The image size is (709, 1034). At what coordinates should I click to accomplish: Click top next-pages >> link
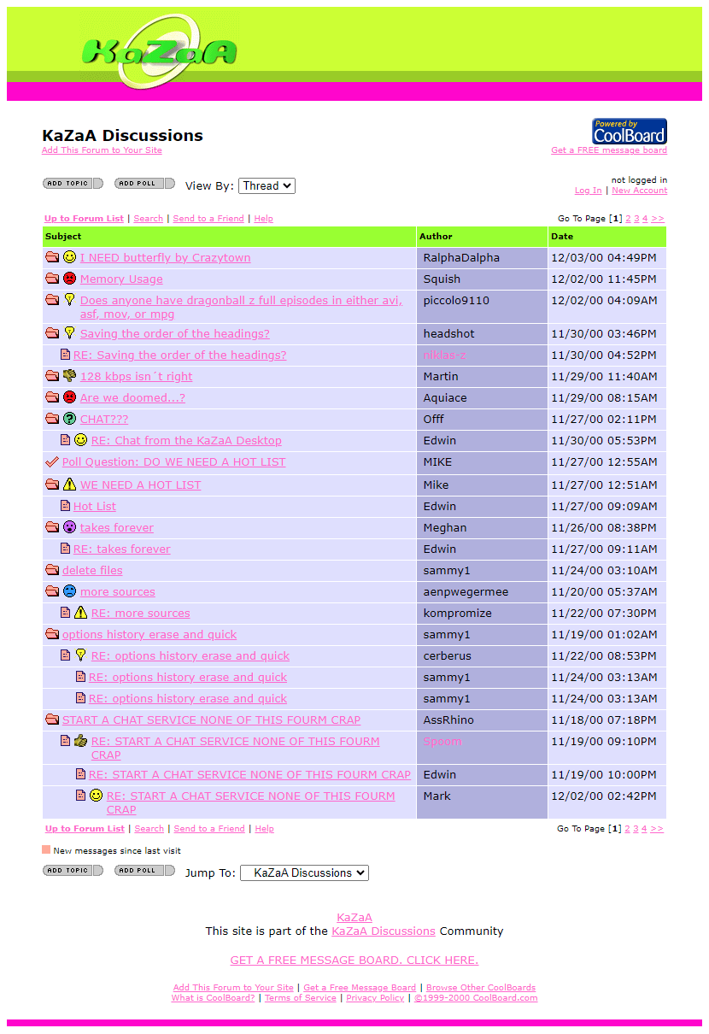coord(657,219)
